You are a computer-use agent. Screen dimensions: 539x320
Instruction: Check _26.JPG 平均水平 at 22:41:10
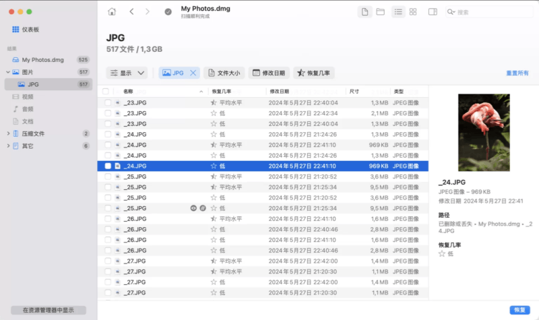[108, 218]
